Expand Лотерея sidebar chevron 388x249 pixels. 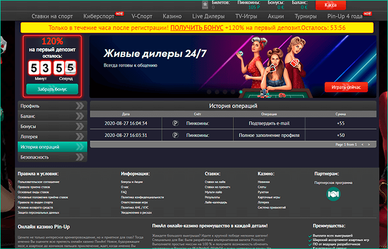pos(80,137)
